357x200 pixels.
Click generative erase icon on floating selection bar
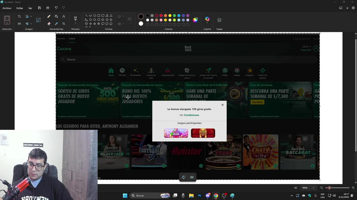point(184,177)
